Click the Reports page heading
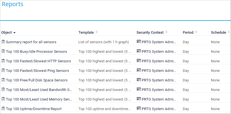 tap(13, 4)
